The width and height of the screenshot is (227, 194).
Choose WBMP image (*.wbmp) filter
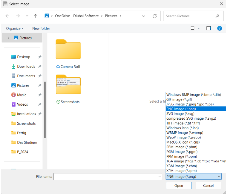[196, 133]
